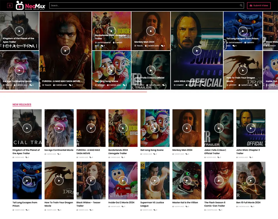Play Get Long Song Scene in New Releases

pos(155,128)
